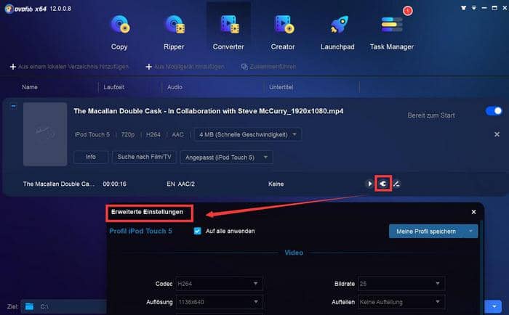This screenshot has width=509, height=315.
Task: Open the Creator module
Action: point(283,33)
